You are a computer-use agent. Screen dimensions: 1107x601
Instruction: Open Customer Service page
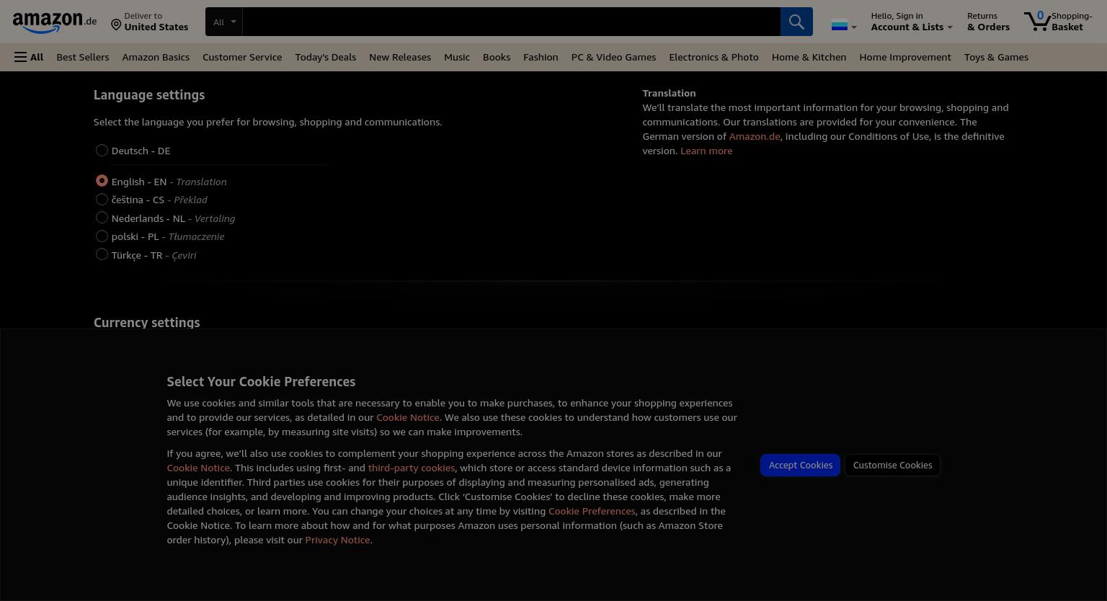pyautogui.click(x=242, y=57)
